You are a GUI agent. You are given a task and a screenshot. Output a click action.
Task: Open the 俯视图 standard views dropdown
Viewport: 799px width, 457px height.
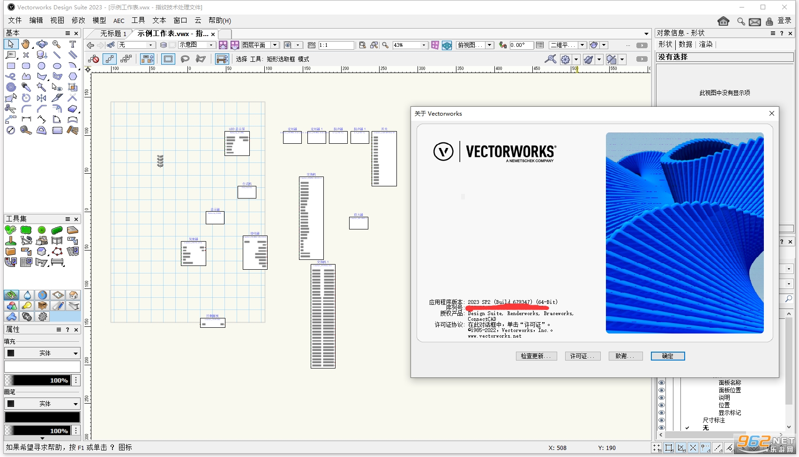[475, 45]
